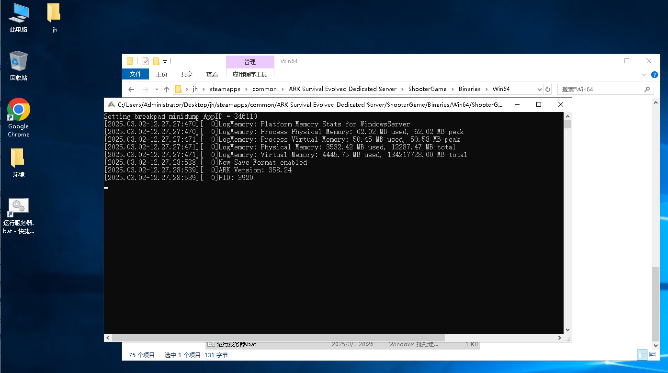Viewport: 668px width, 373px height.
Task: Click the common breadcrumb in address bar
Action: [x=264, y=89]
